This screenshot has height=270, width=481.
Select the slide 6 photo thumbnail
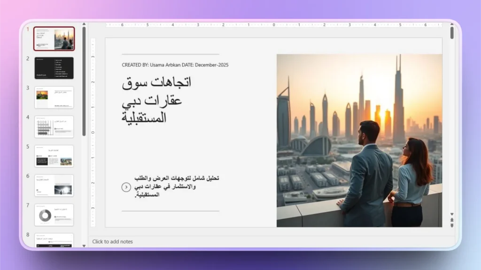[54, 185]
